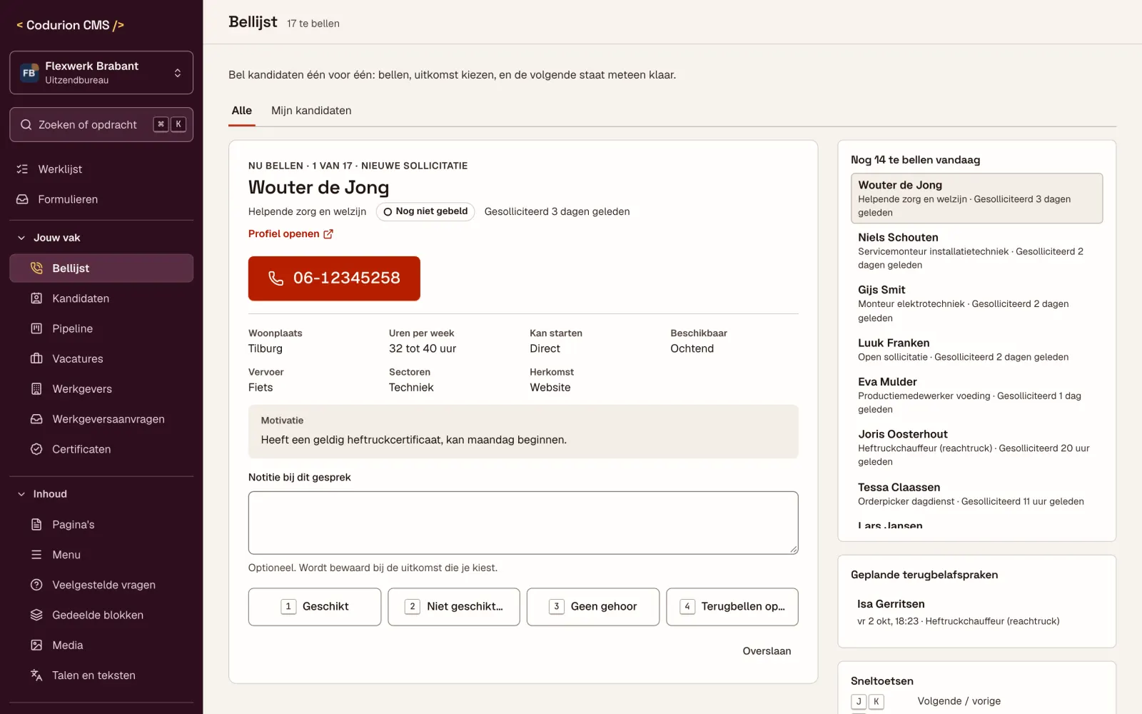The height and width of the screenshot is (714, 1142).
Task: Call number 06-12345258
Action: click(334, 278)
